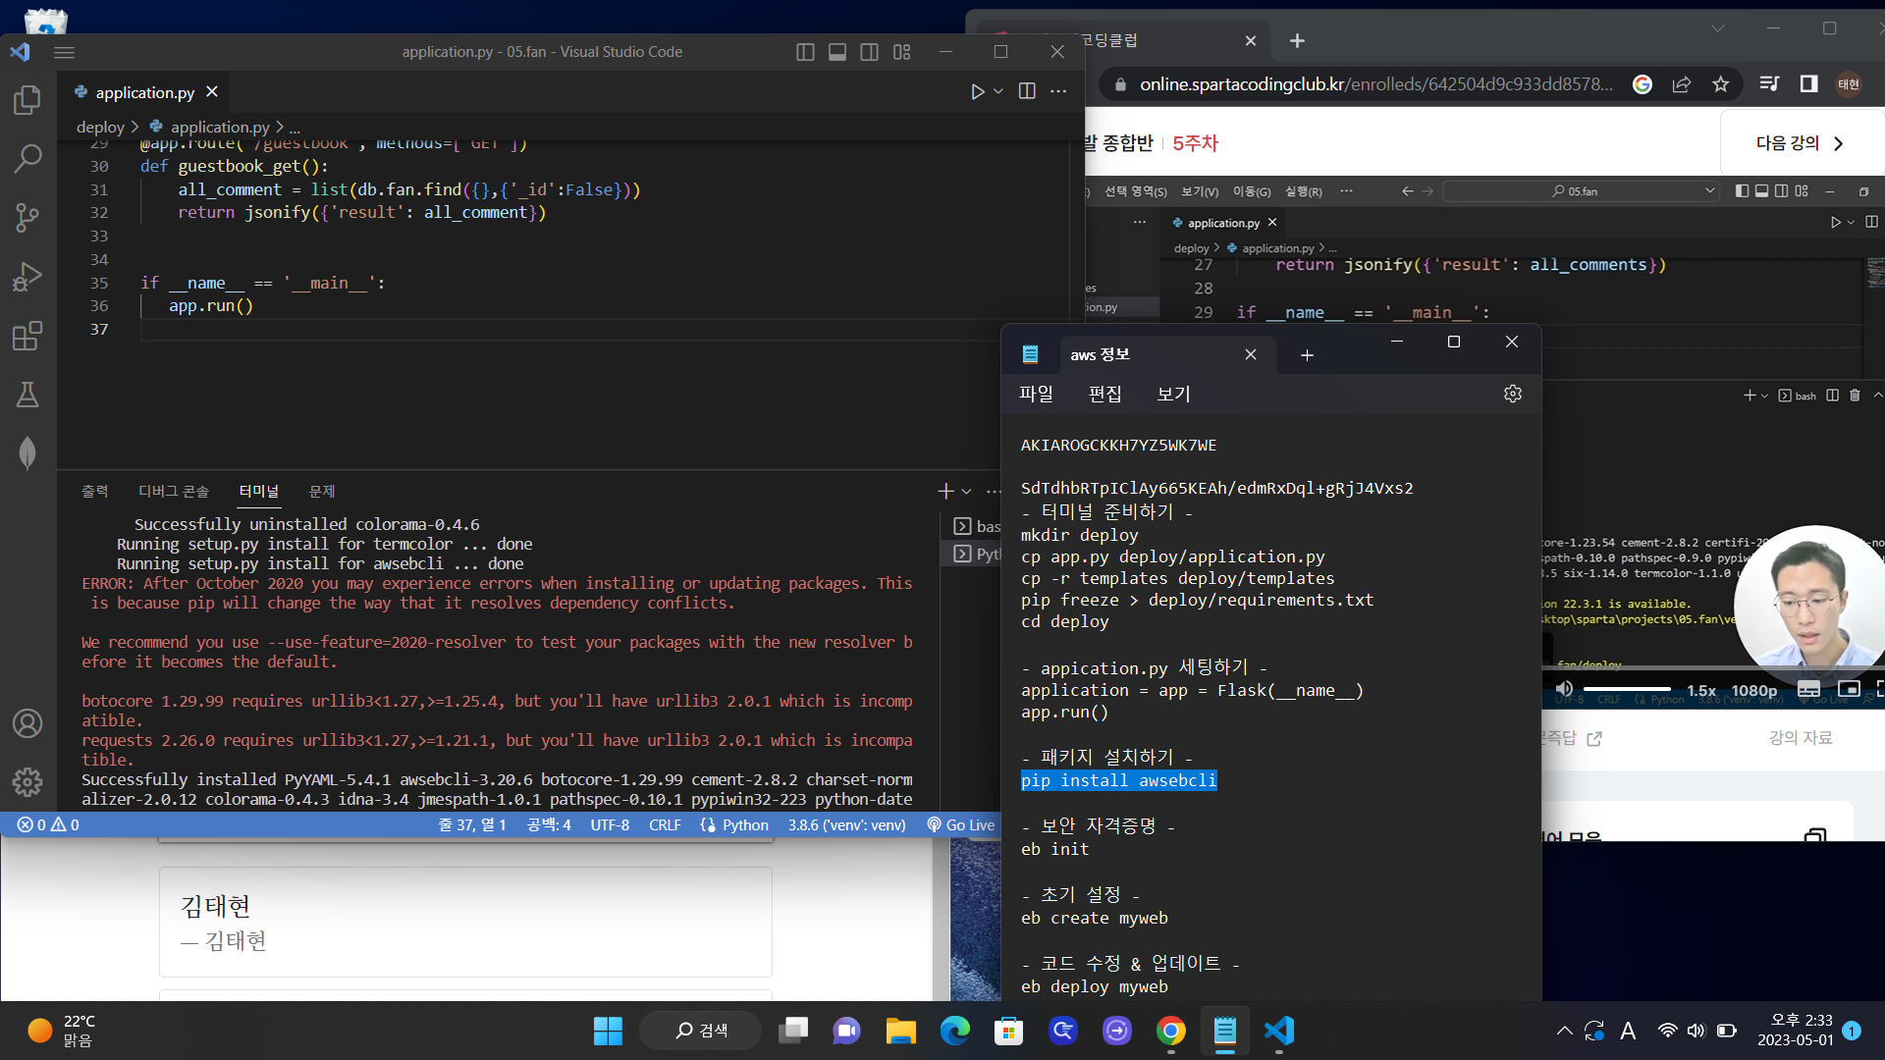Create a new terminal with the plus icon
The height and width of the screenshot is (1060, 1885).
[x=945, y=491]
